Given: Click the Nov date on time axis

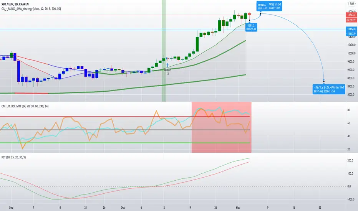Looking at the screenshot, I should pyautogui.click(x=238, y=208).
